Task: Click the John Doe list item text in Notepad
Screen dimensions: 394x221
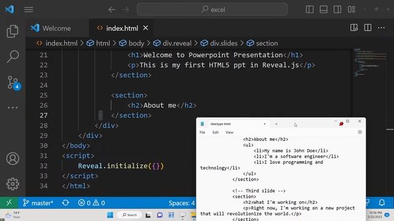Action: [291, 150]
